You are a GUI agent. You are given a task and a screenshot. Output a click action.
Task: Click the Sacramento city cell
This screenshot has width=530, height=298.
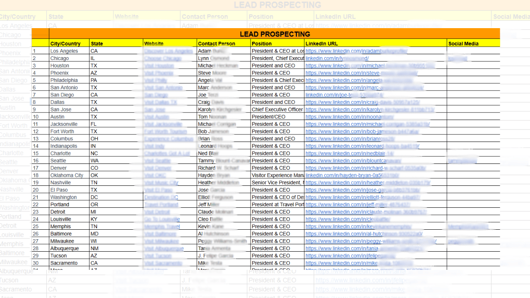(69, 263)
